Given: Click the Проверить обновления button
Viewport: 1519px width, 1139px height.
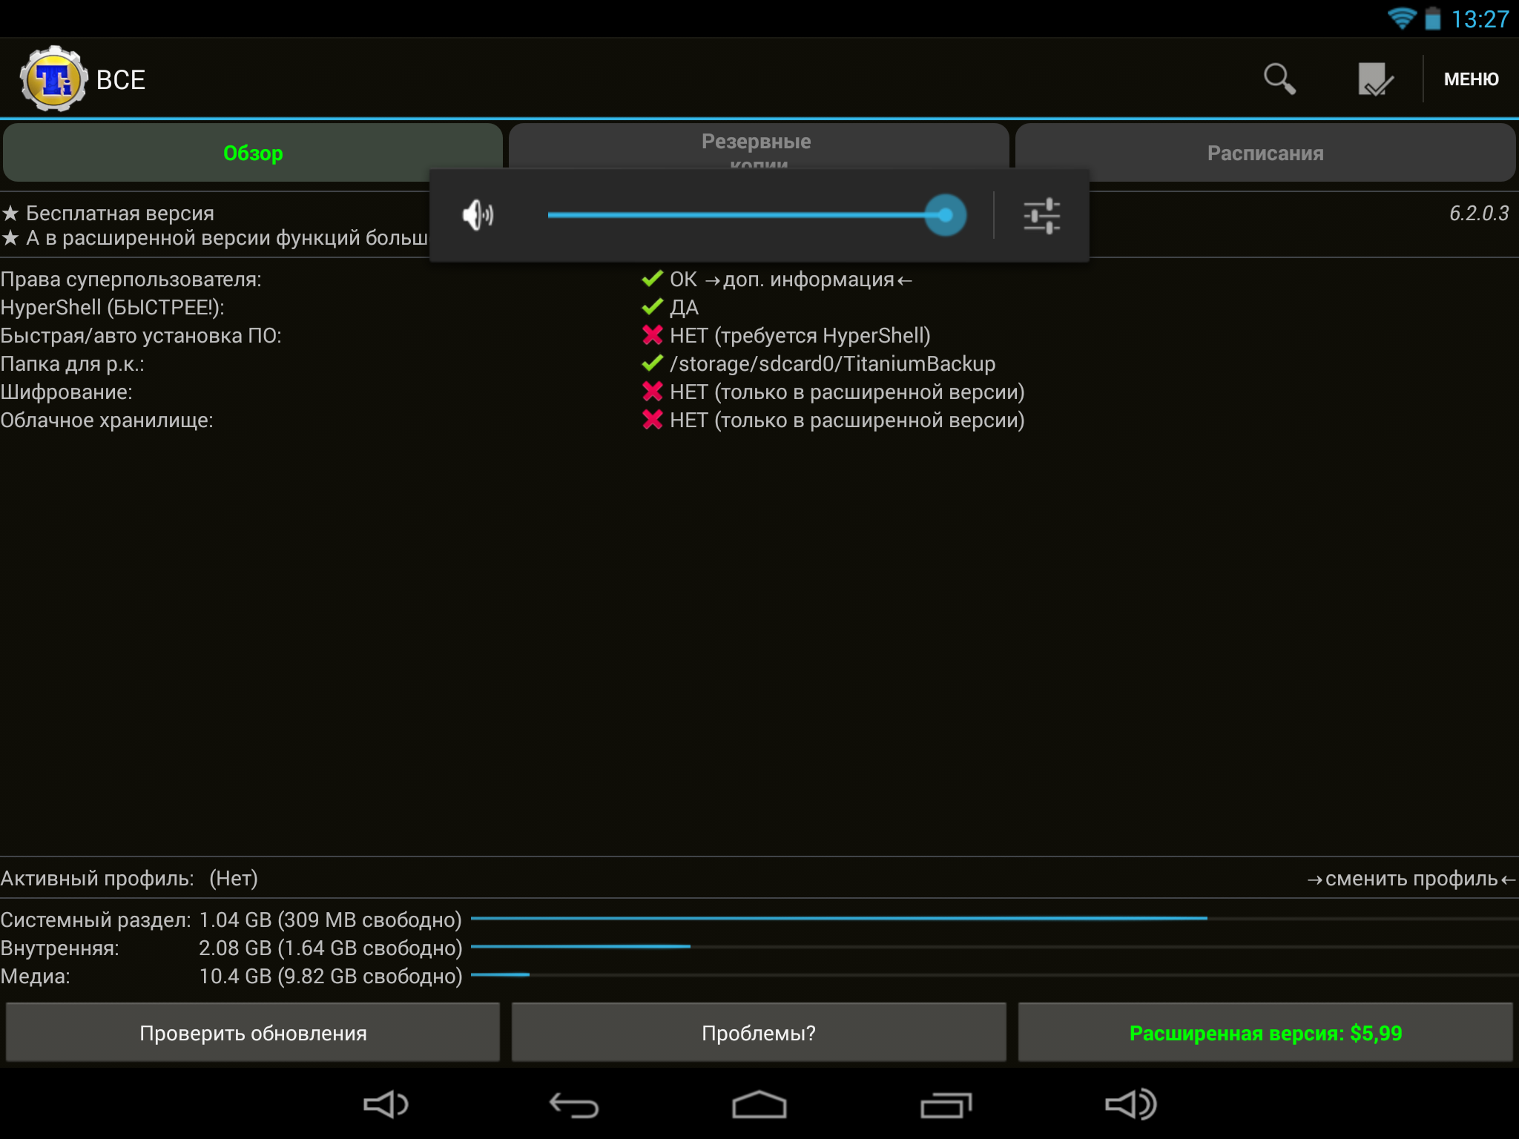Looking at the screenshot, I should tap(253, 1033).
